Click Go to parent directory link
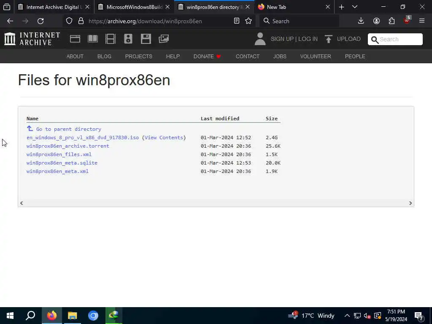 coord(69,129)
